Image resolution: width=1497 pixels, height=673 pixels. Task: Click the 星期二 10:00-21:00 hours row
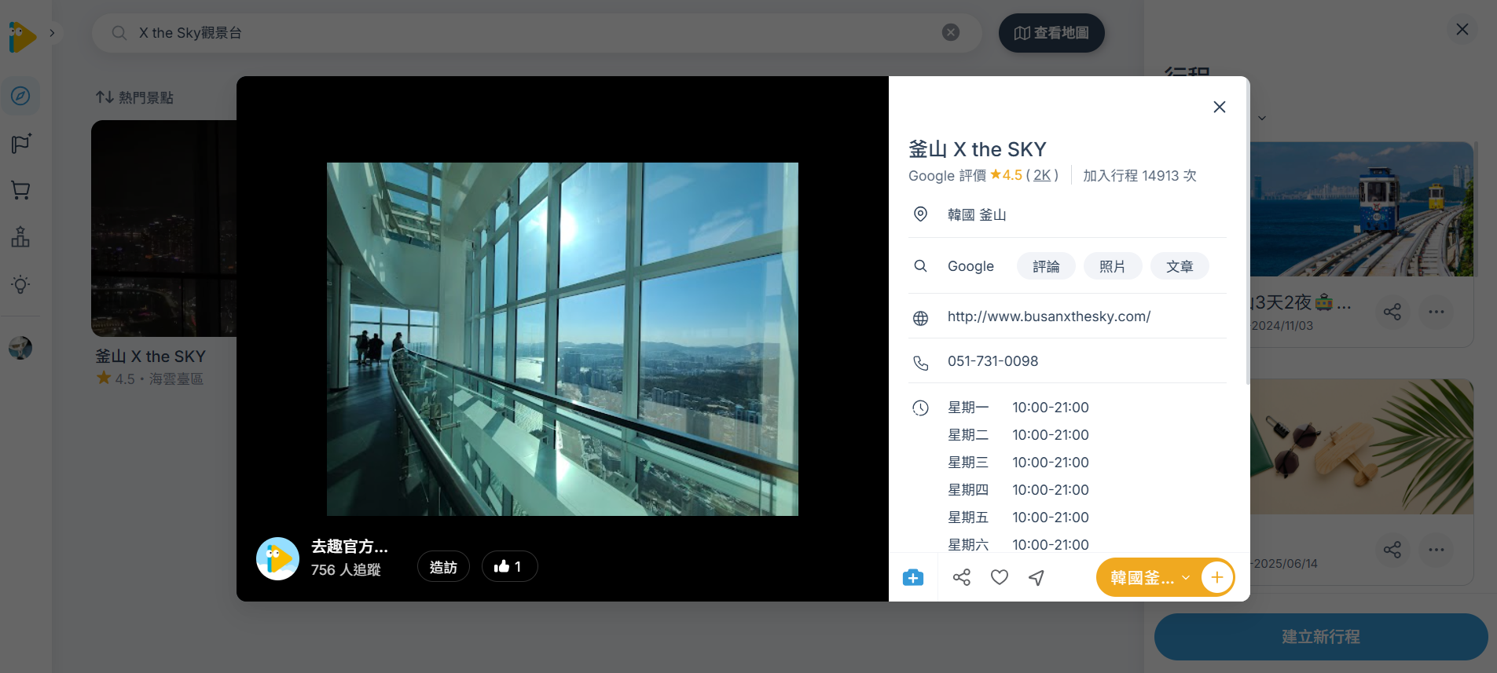click(x=1018, y=435)
